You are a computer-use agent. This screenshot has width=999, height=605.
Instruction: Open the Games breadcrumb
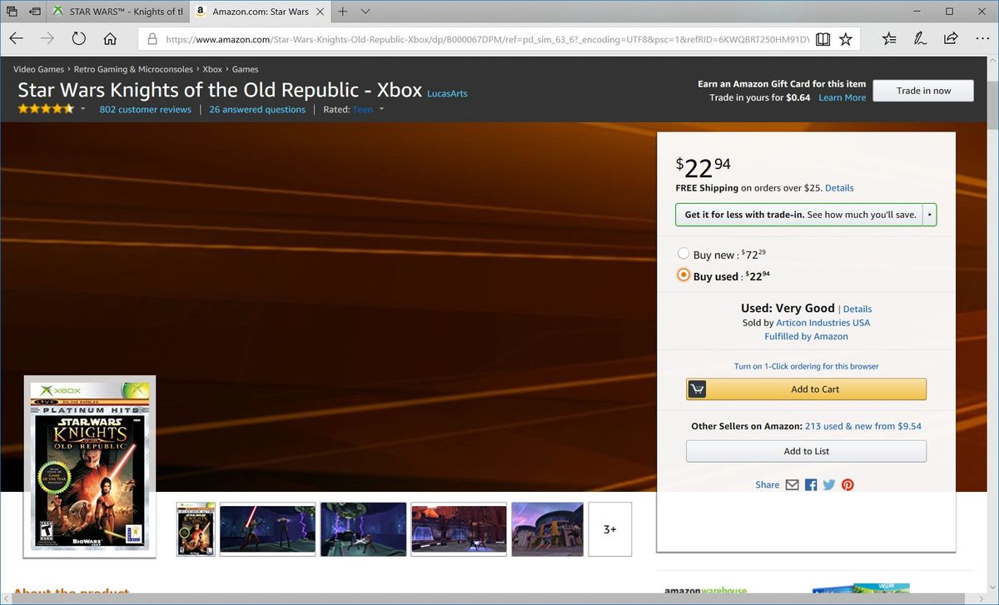245,69
